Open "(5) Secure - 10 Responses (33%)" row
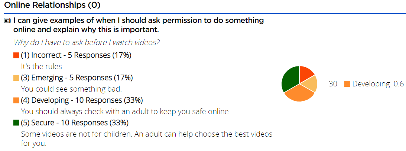The width and height of the screenshot is (406, 151). click(75, 123)
